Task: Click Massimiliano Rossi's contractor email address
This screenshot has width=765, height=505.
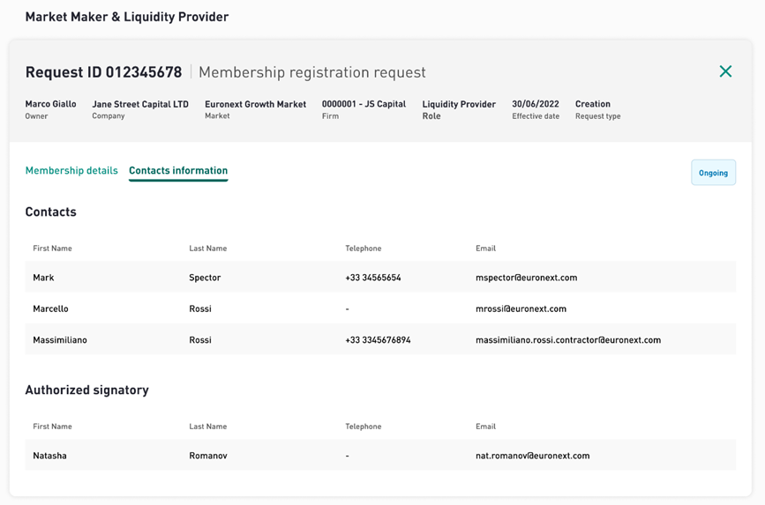Action: point(568,340)
